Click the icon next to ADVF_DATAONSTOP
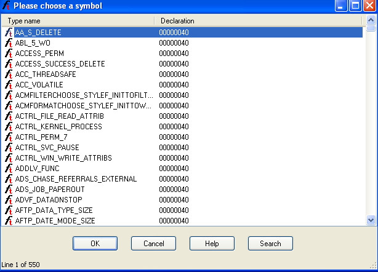The width and height of the screenshot is (378, 272). click(x=9, y=200)
